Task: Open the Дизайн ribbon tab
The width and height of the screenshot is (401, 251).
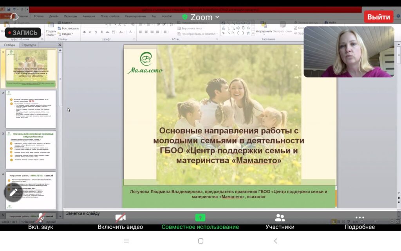Action: click(53, 16)
